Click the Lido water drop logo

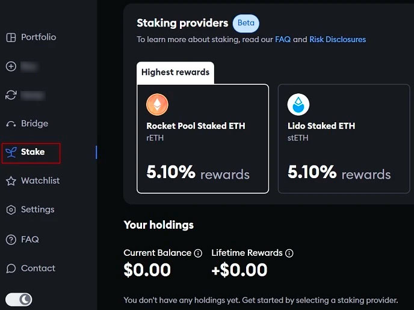tap(298, 105)
